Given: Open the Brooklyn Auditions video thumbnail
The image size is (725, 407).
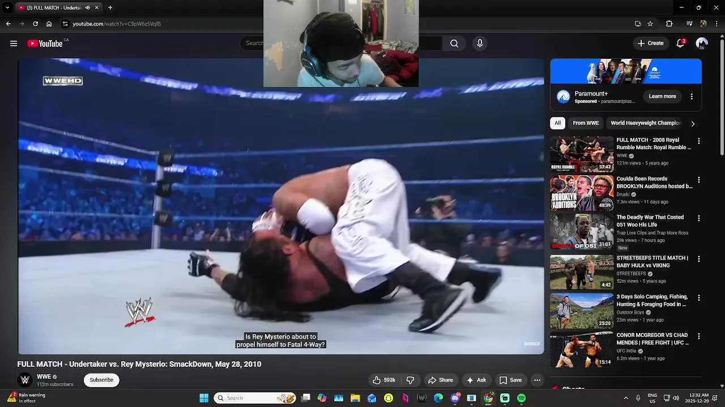Looking at the screenshot, I should point(582,193).
